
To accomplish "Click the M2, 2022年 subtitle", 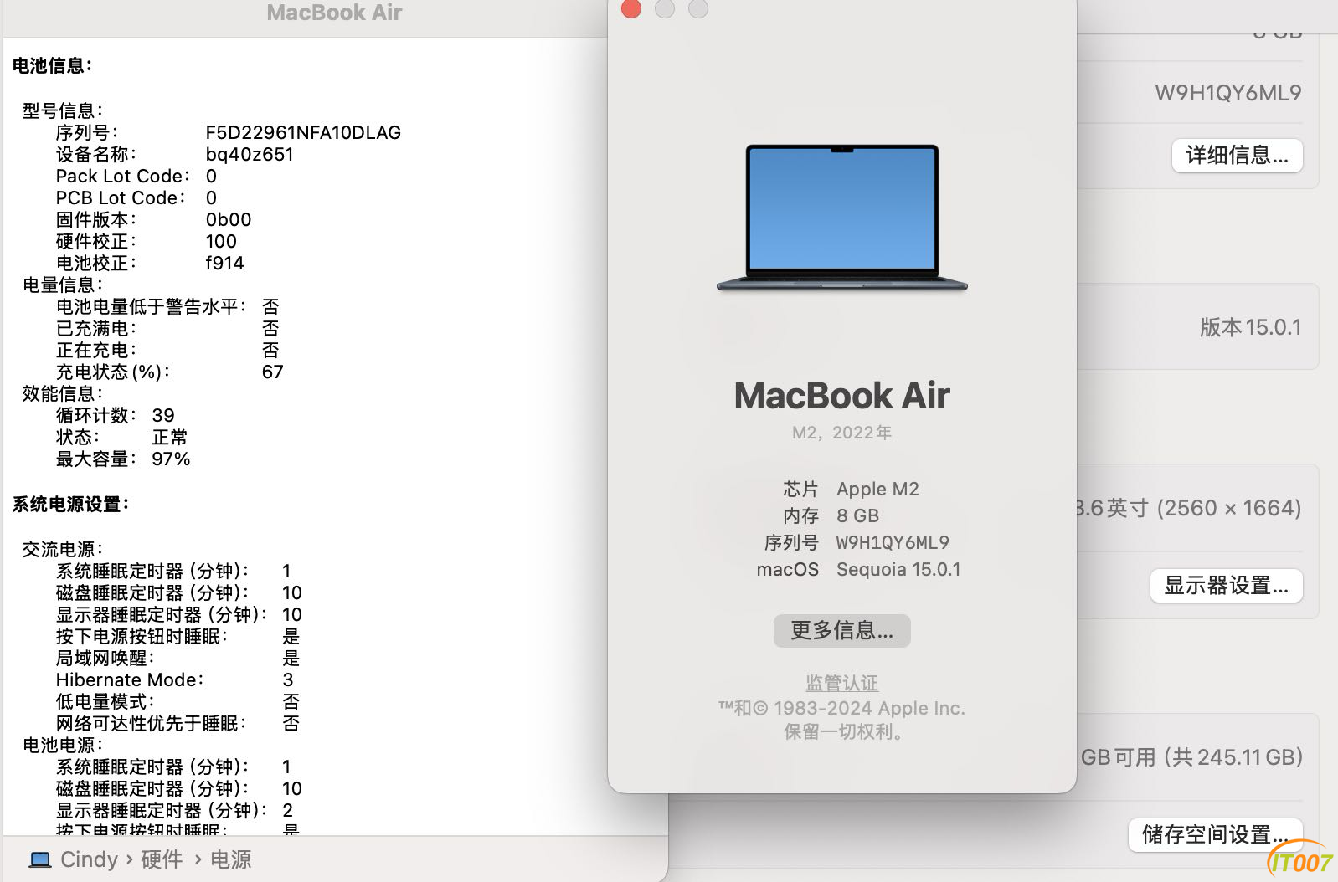I will pyautogui.click(x=841, y=433).
